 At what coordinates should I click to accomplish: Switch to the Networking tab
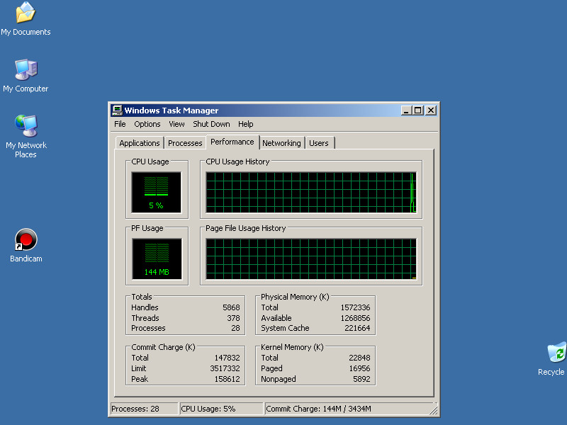click(281, 143)
